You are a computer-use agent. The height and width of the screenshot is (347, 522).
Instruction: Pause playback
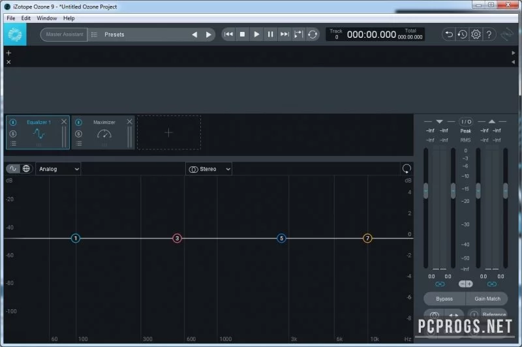(270, 35)
